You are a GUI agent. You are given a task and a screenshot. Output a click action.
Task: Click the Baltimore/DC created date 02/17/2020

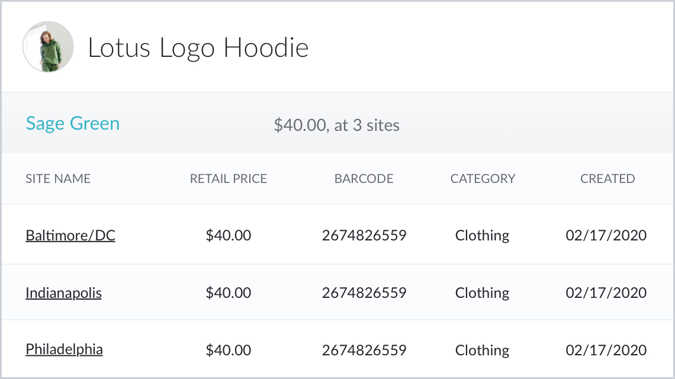pyautogui.click(x=606, y=236)
